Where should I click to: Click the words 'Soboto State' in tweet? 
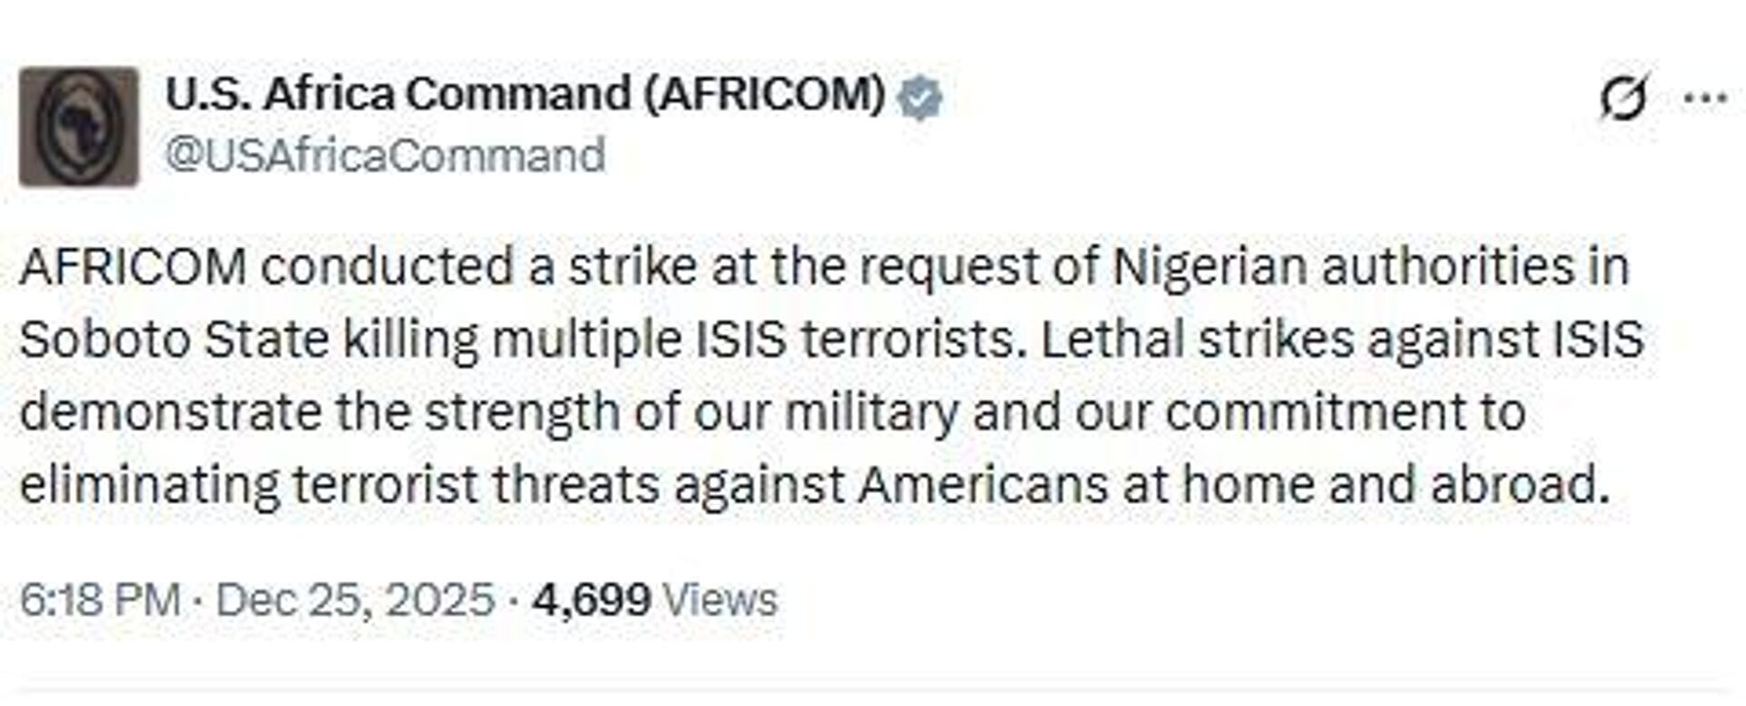[x=173, y=340]
